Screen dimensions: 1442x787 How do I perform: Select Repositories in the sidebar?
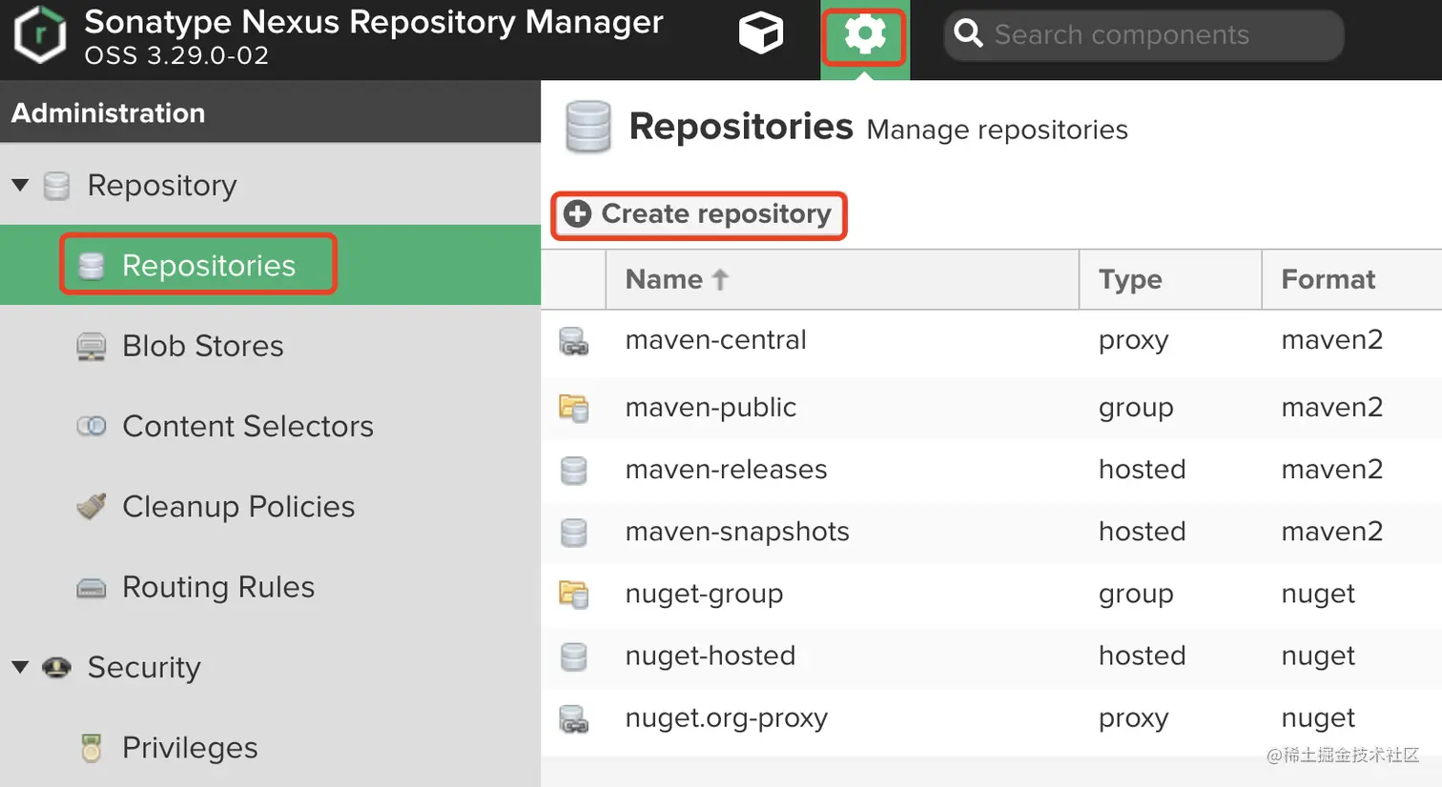point(270,265)
